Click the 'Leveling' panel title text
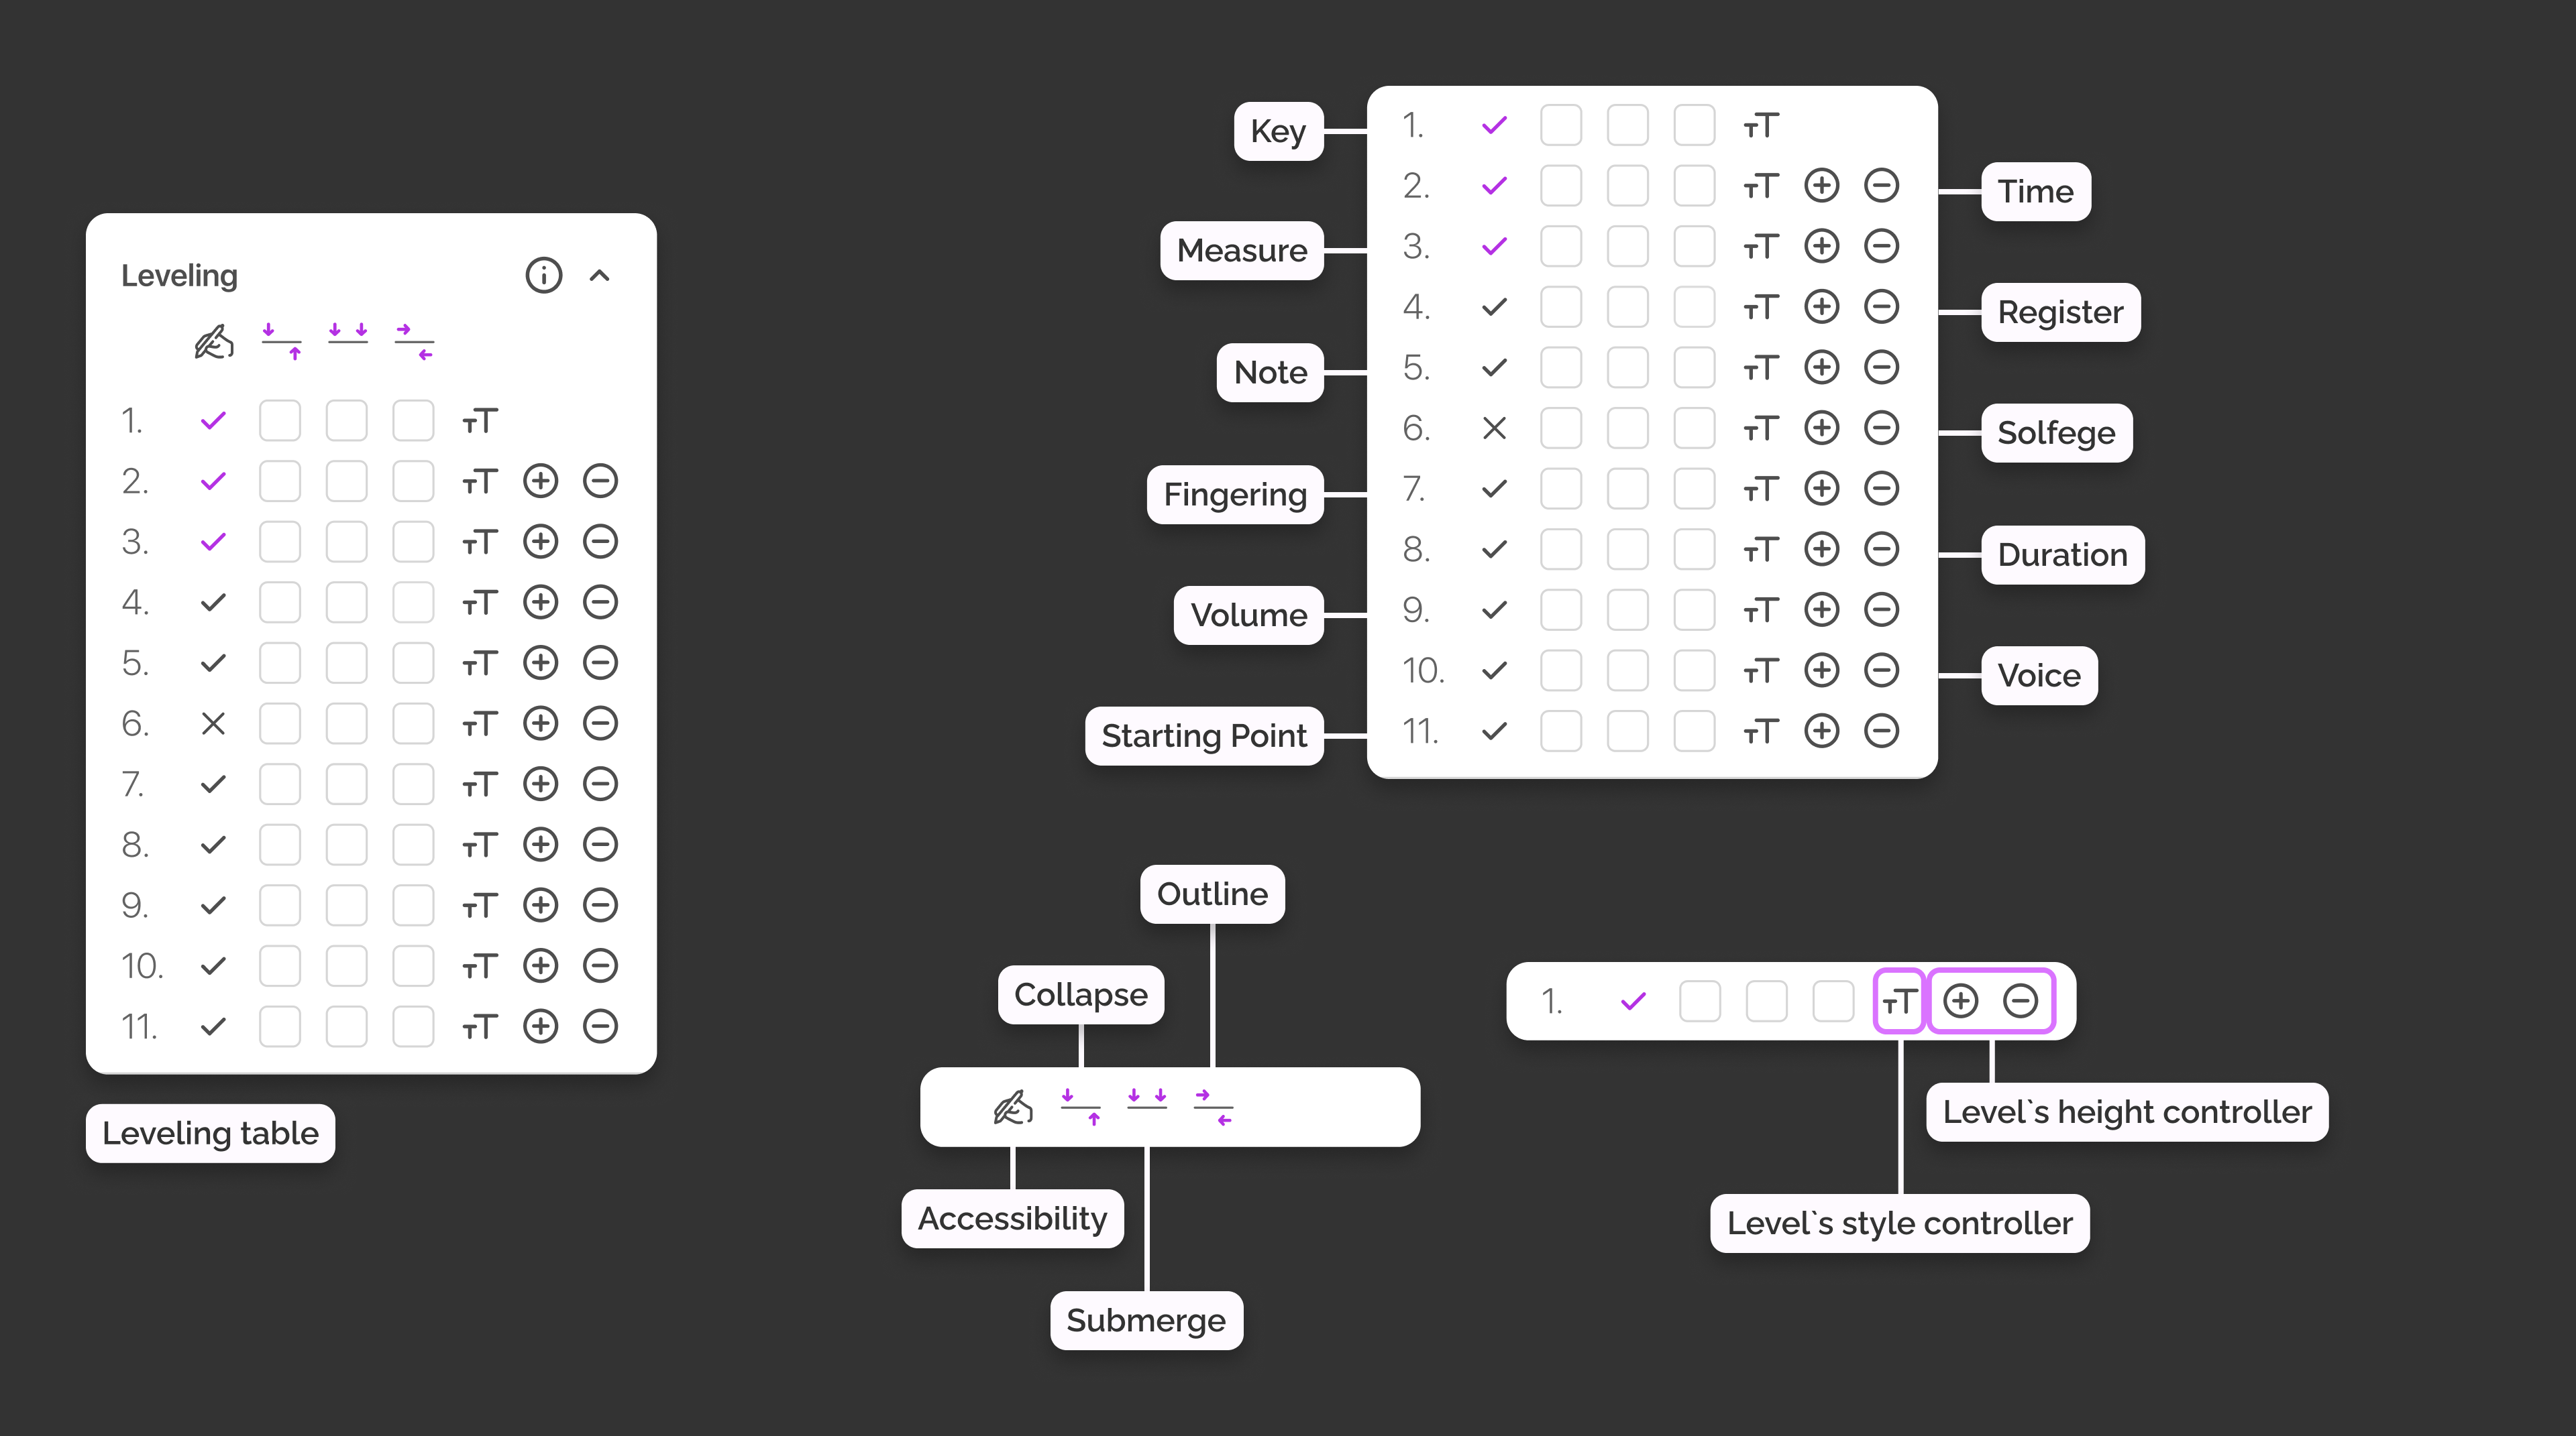2576x1436 pixels. (x=179, y=276)
